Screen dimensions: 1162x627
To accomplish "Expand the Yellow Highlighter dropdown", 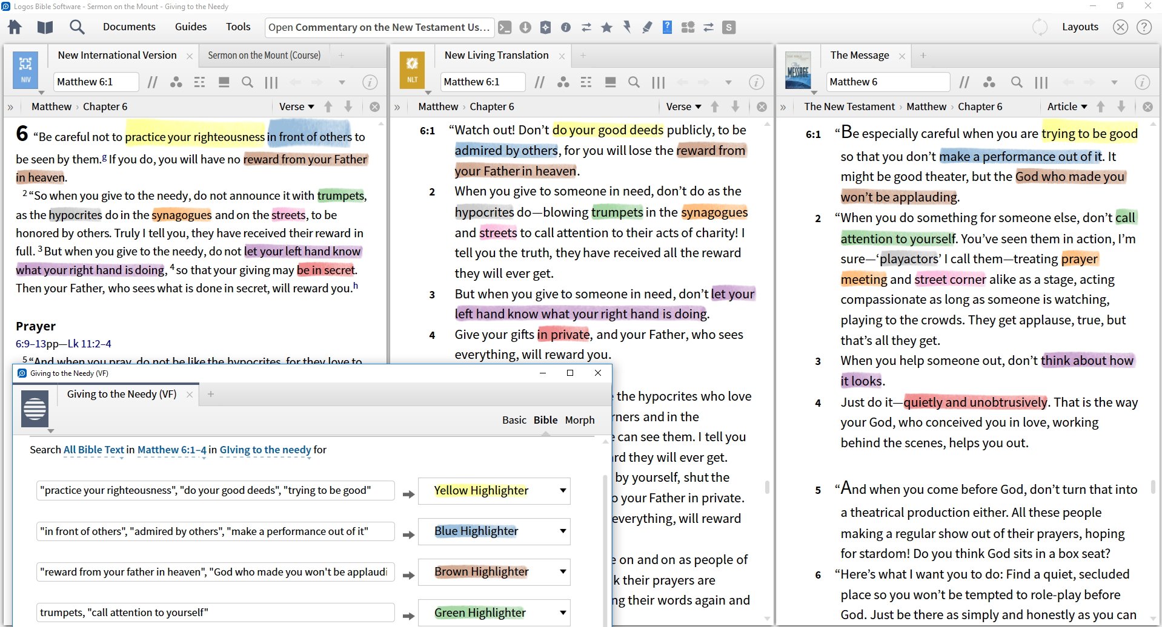I will coord(563,491).
